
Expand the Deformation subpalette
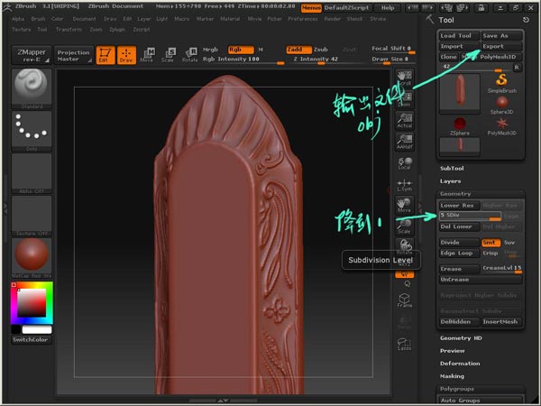click(x=460, y=364)
